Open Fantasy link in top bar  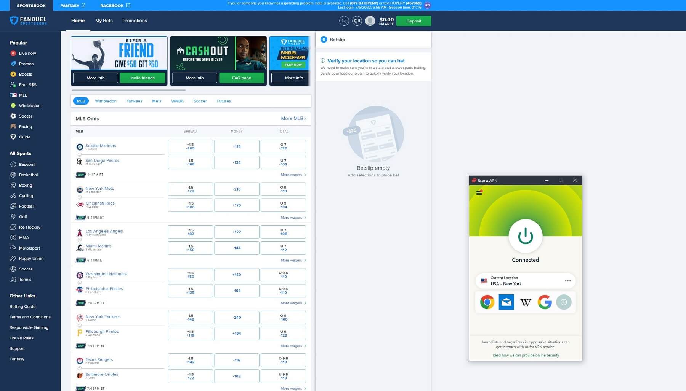[73, 5]
